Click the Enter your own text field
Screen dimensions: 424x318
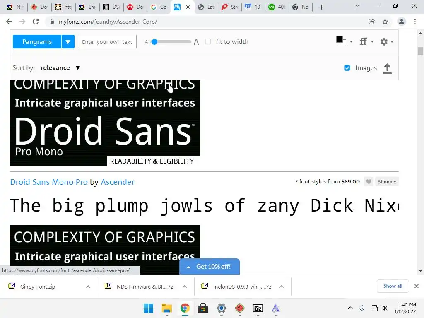coord(108,42)
